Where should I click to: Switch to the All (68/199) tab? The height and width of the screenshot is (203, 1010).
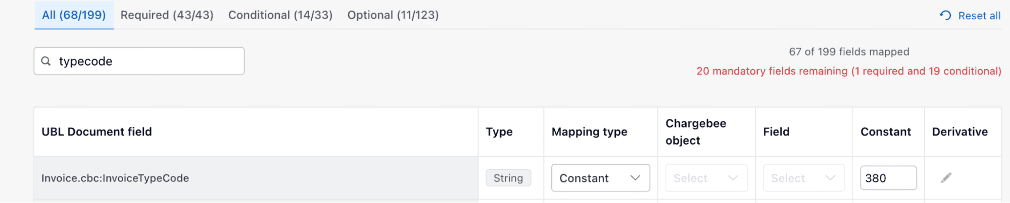point(74,15)
